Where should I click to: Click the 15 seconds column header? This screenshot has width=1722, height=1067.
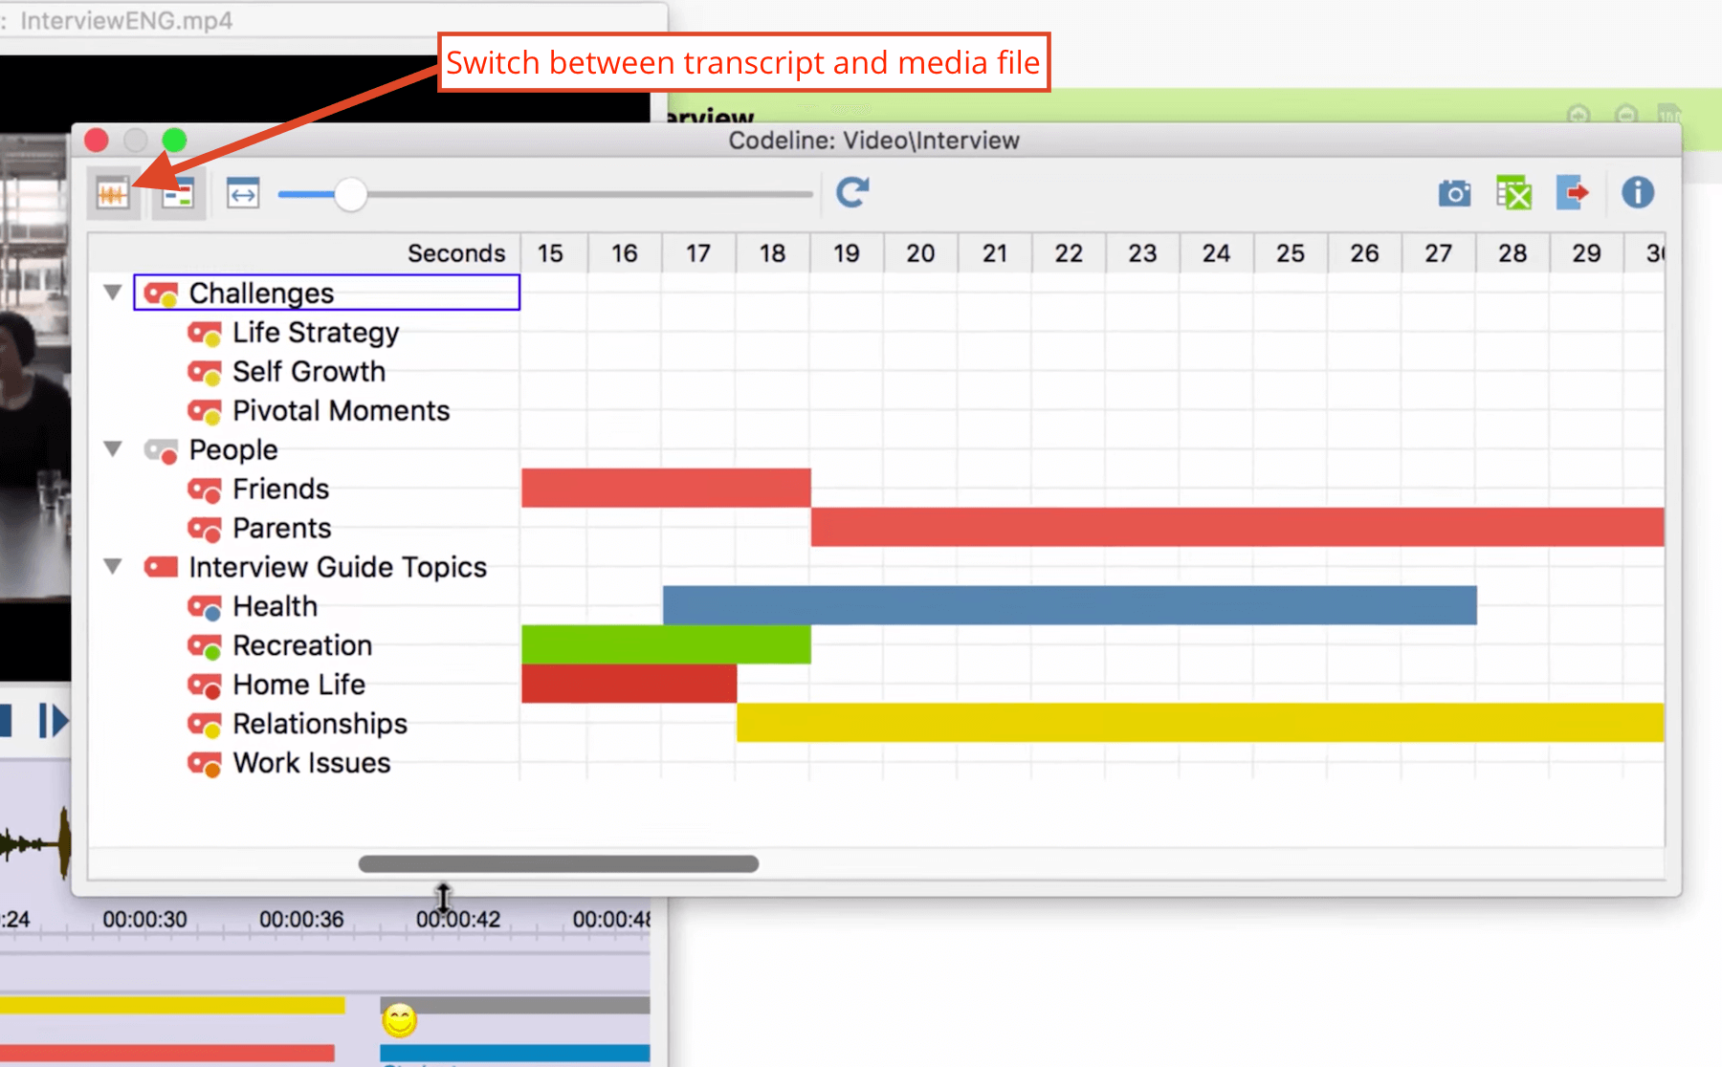click(550, 253)
